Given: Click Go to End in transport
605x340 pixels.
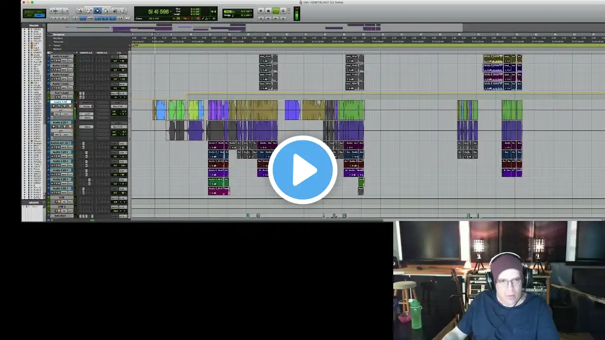Looking at the screenshot, I should 283,18.
